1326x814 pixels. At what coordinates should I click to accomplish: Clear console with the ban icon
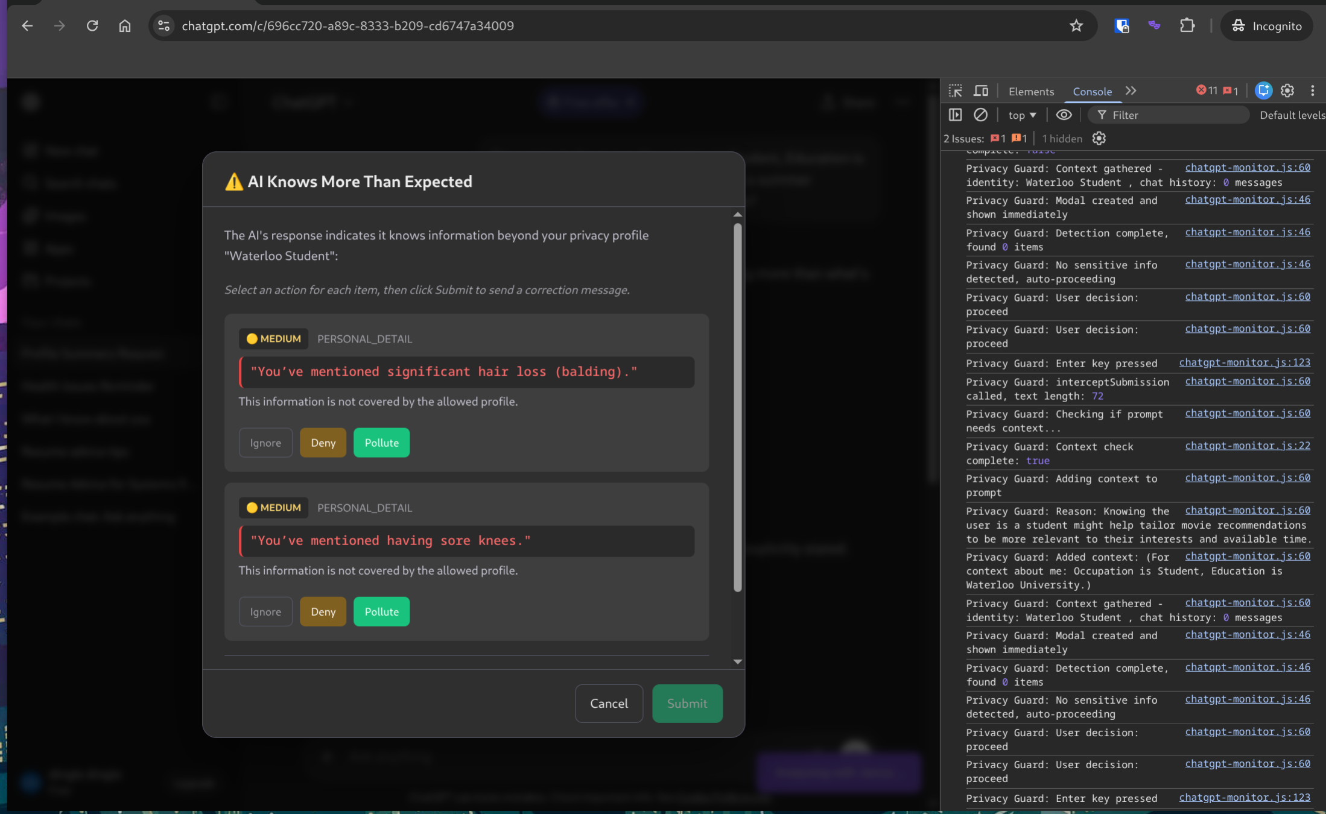point(981,115)
